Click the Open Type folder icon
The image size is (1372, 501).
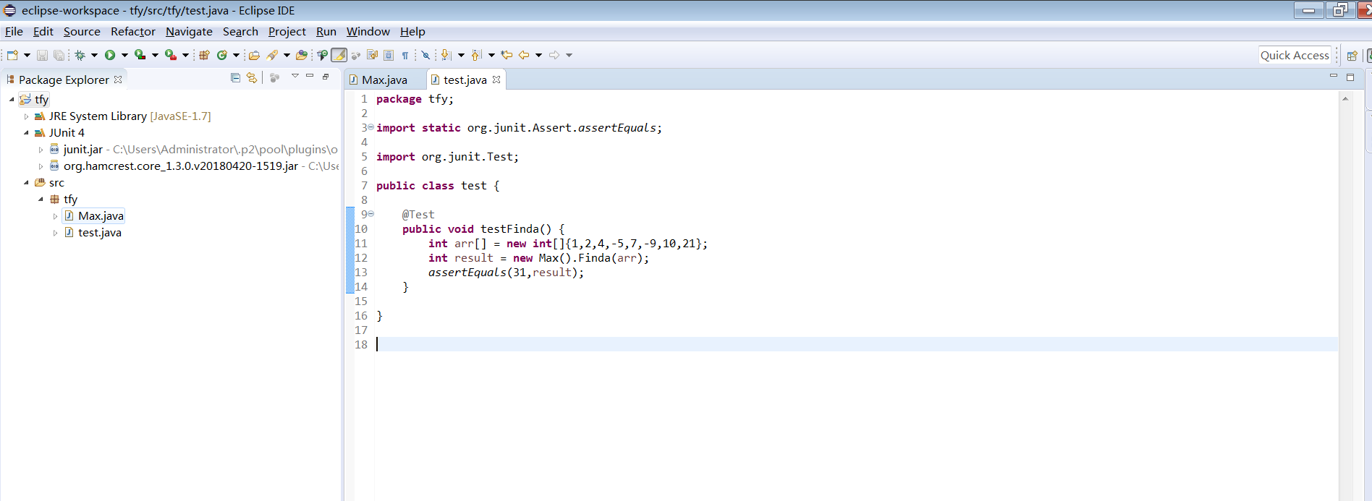pos(254,55)
